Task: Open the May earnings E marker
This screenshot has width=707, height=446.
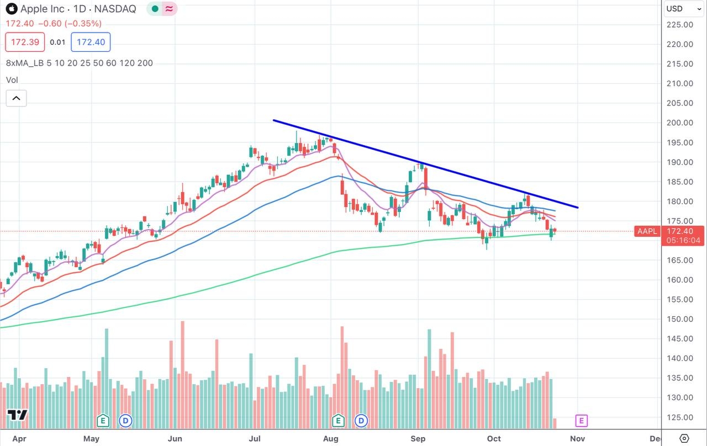Action: coord(102,421)
